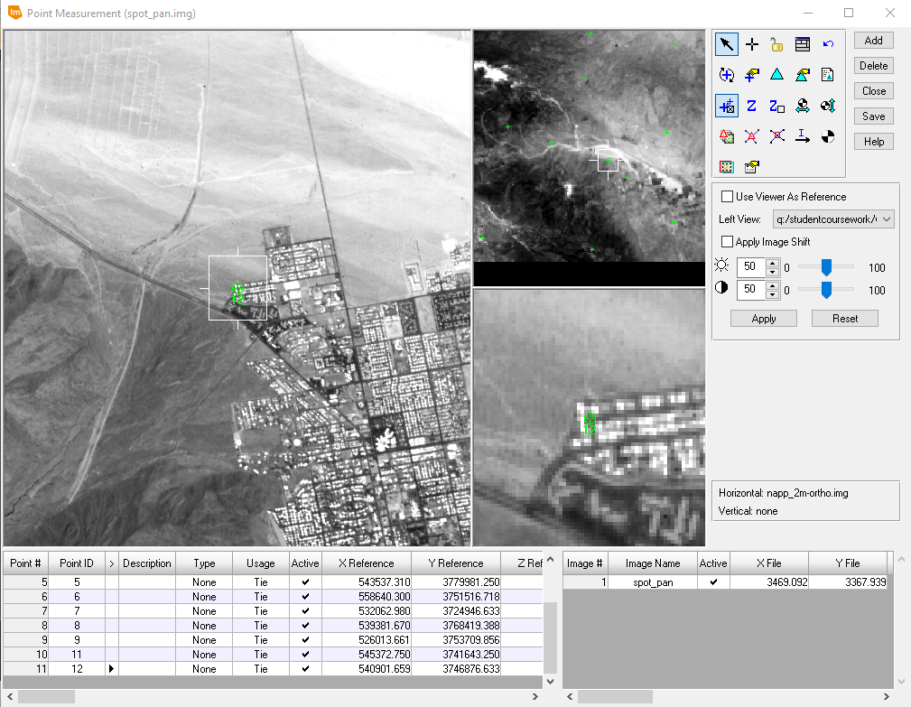The width and height of the screenshot is (911, 707).
Task: Toggle the Lock current tool padlock icon
Action: coord(776,43)
